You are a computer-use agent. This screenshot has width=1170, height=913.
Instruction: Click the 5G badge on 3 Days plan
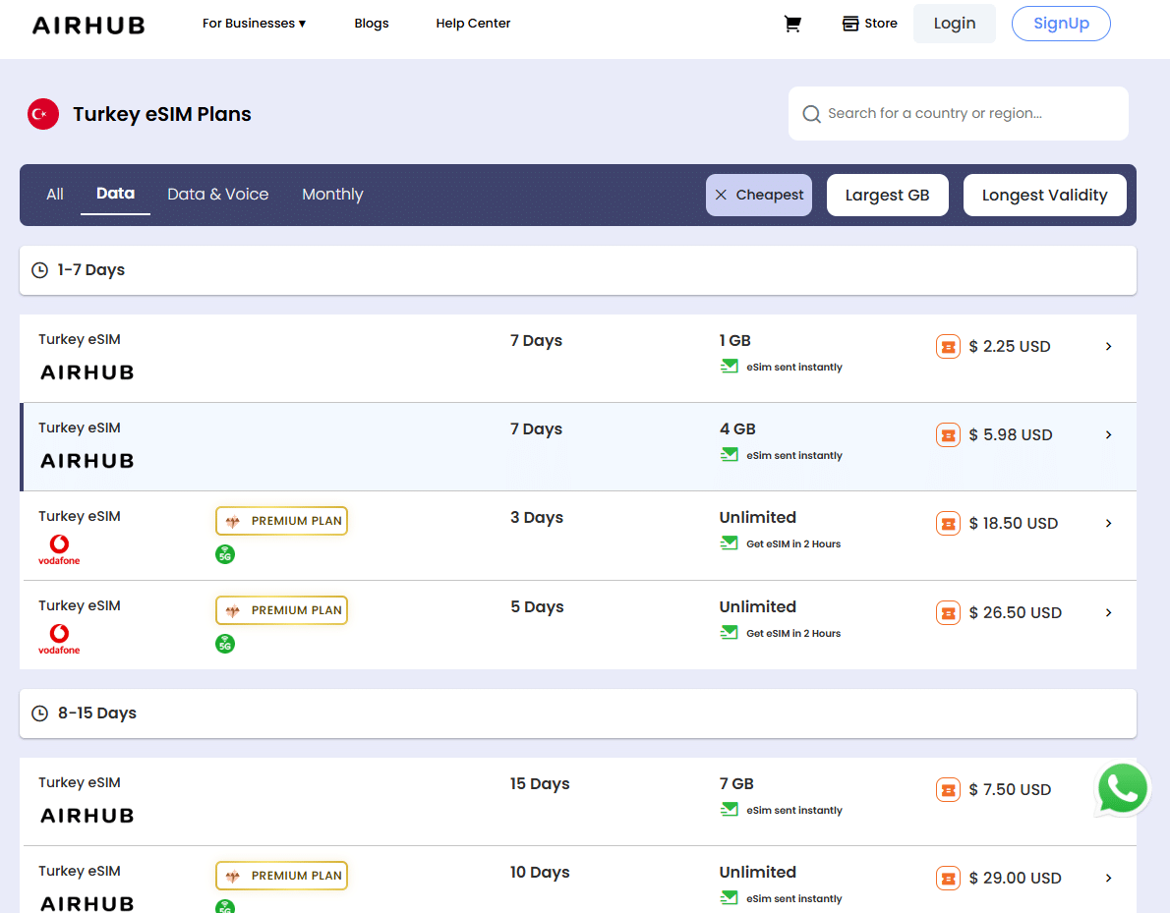click(x=225, y=554)
